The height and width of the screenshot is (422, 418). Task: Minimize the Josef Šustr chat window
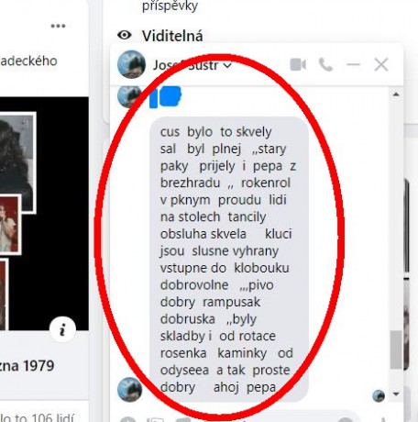tap(354, 64)
